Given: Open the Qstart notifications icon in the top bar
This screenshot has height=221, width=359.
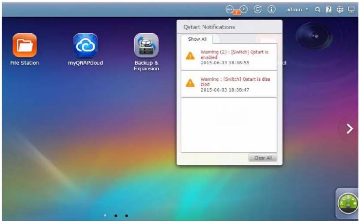Looking at the screenshot, I should pyautogui.click(x=229, y=9).
